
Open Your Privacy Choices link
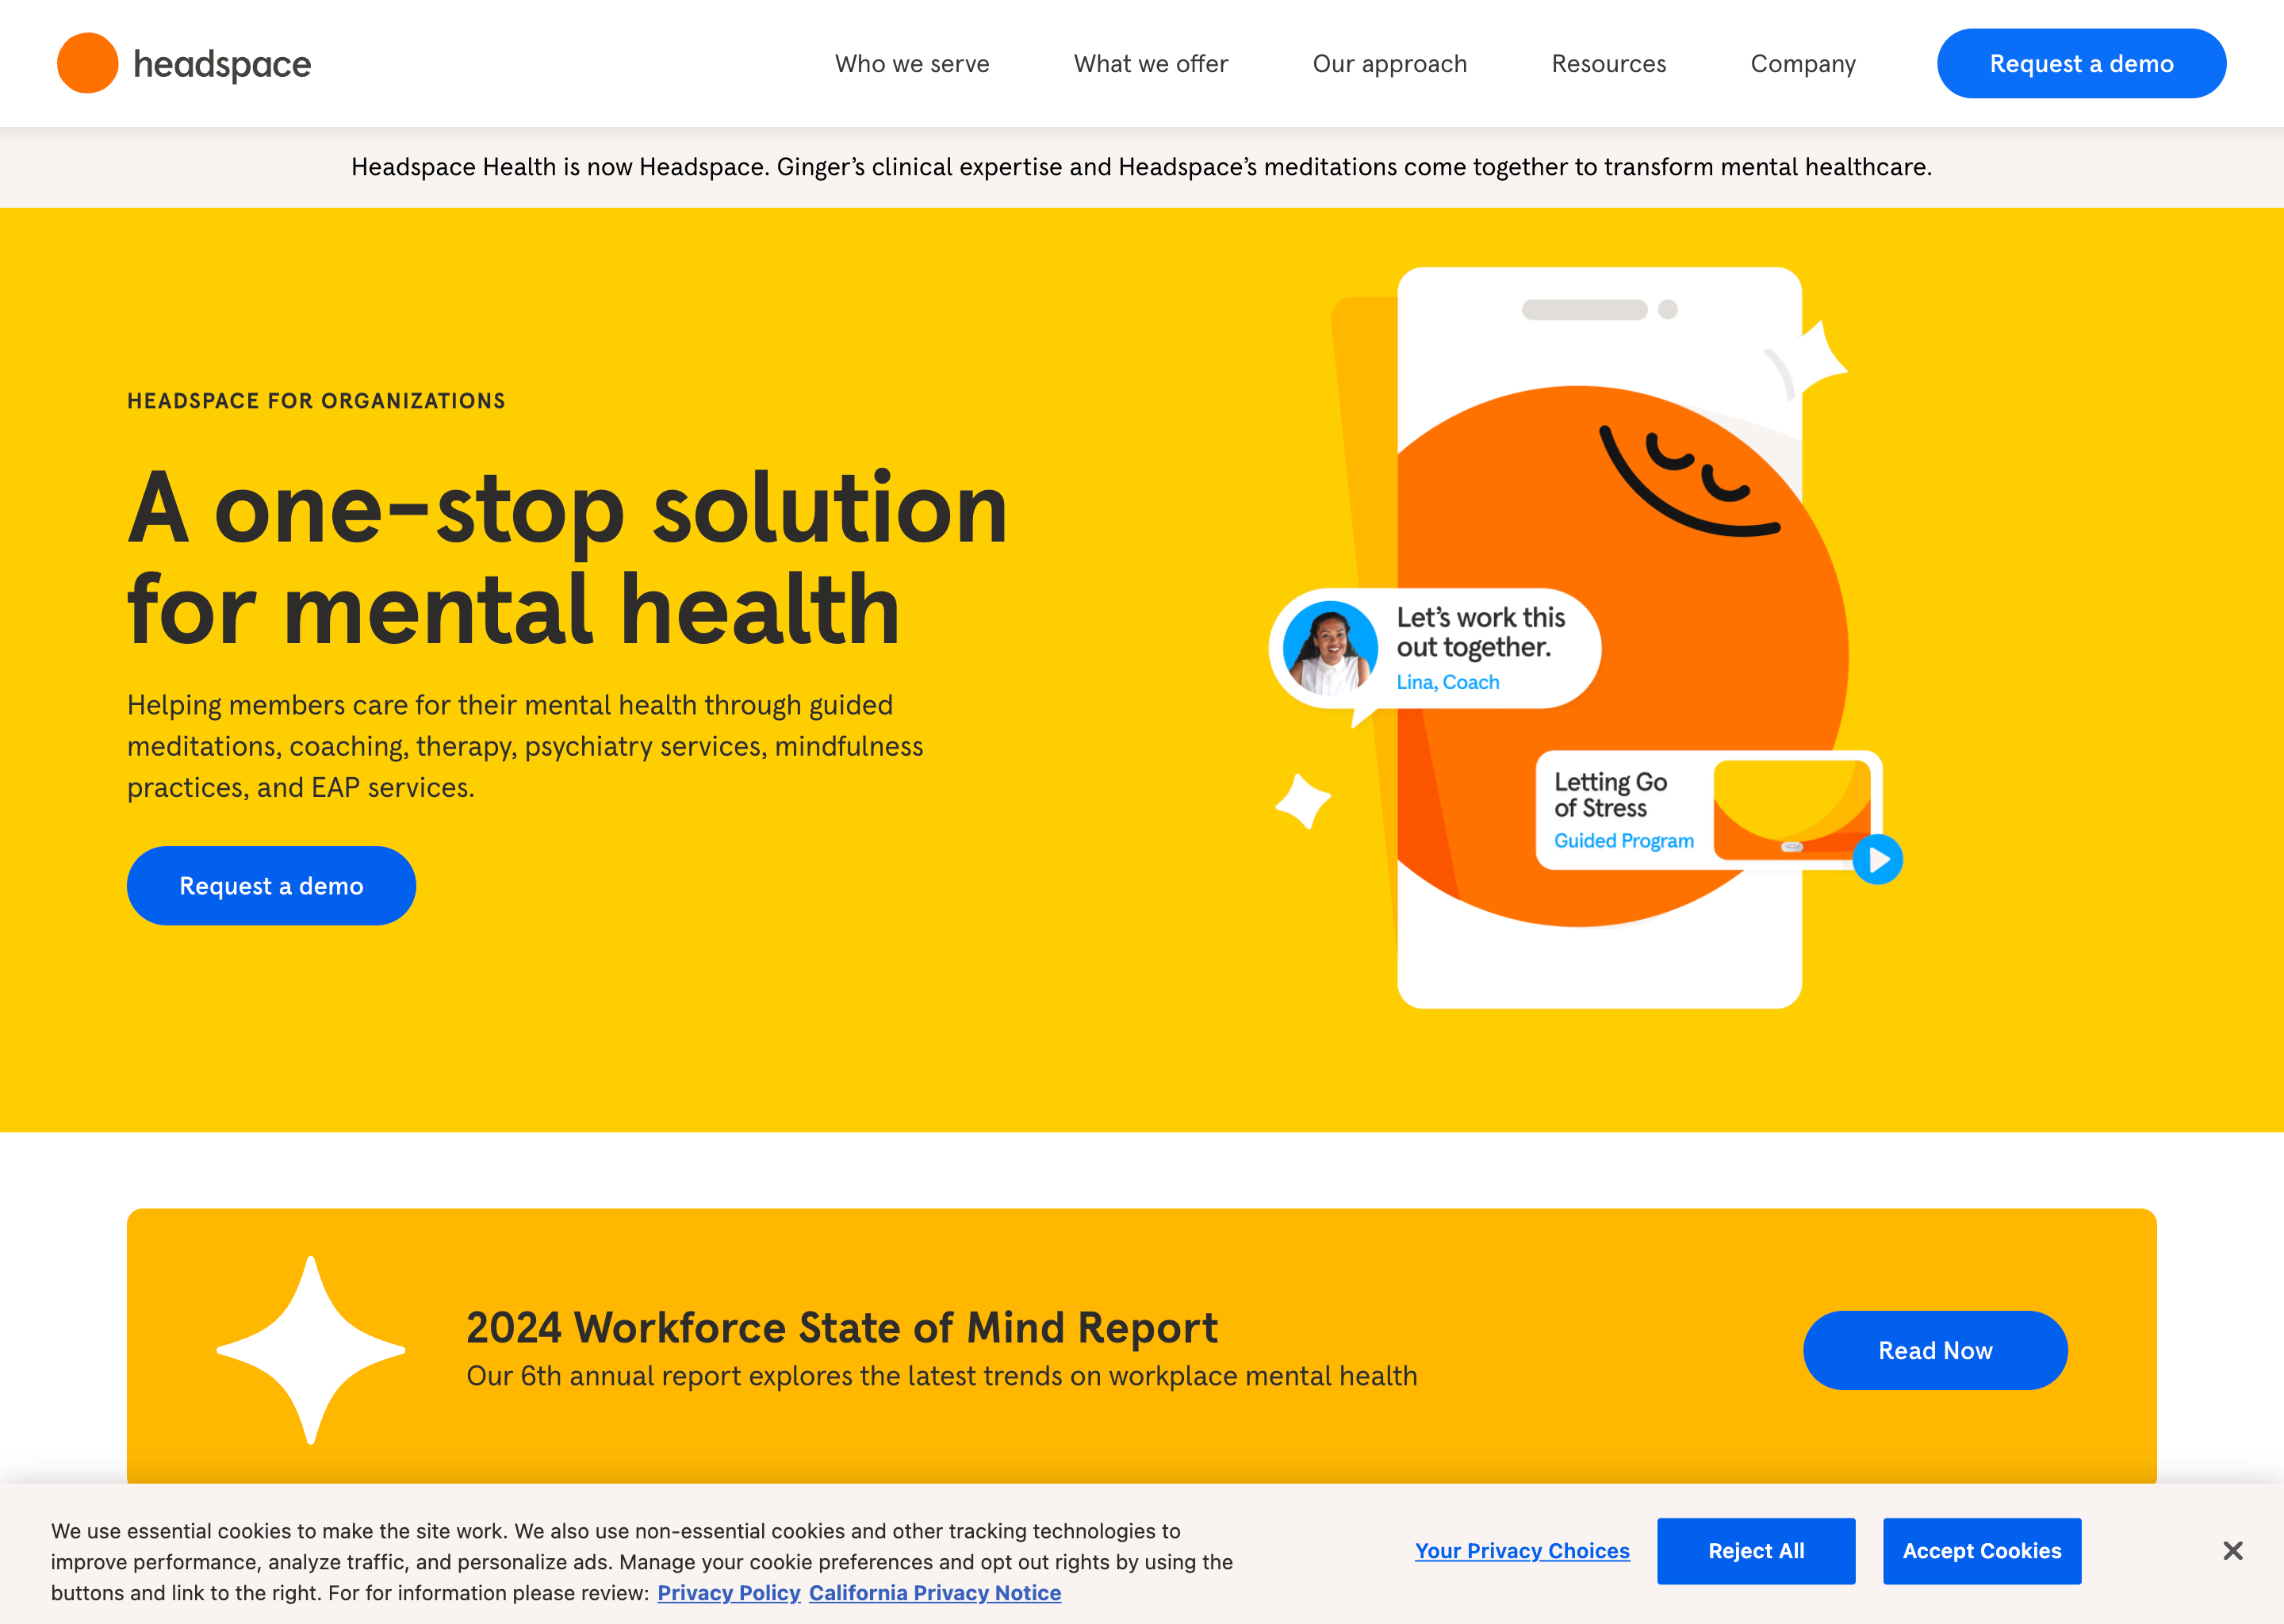[1522, 1550]
